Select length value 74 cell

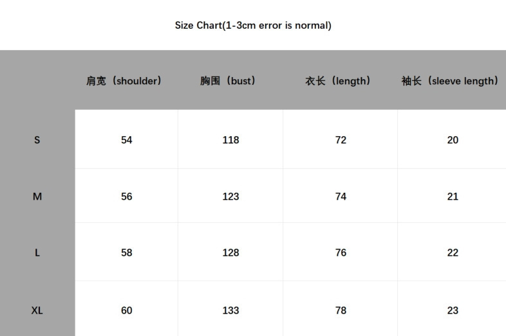pyautogui.click(x=341, y=196)
